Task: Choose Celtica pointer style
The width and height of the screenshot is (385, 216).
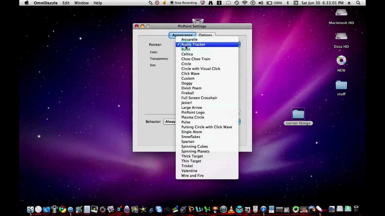Action: point(207,54)
